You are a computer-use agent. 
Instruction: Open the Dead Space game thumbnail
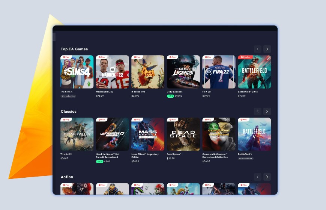[x=183, y=135]
